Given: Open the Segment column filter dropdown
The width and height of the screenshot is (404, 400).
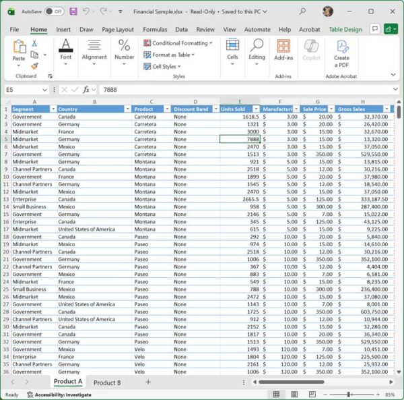Looking at the screenshot, I should (53, 109).
